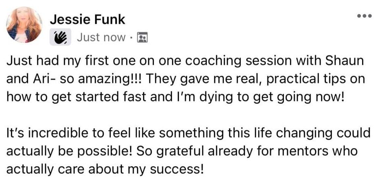Click the last line actually care about my success!

click(105, 169)
